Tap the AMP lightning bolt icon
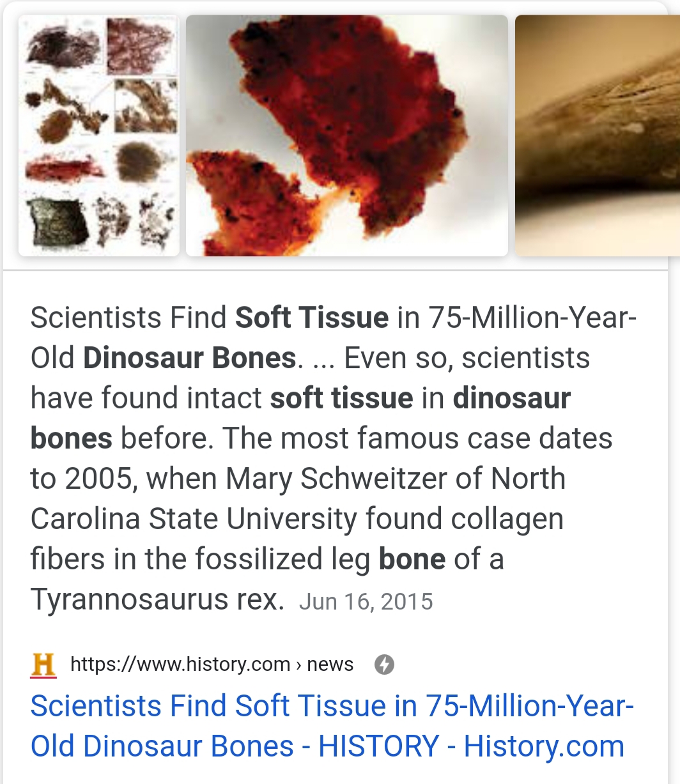The image size is (680, 784). pos(383,665)
